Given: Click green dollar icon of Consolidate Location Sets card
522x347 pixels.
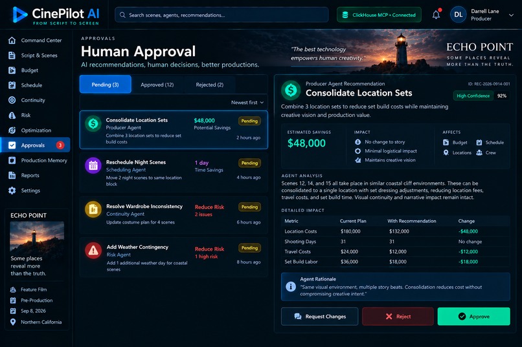Looking at the screenshot, I should coord(93,123).
